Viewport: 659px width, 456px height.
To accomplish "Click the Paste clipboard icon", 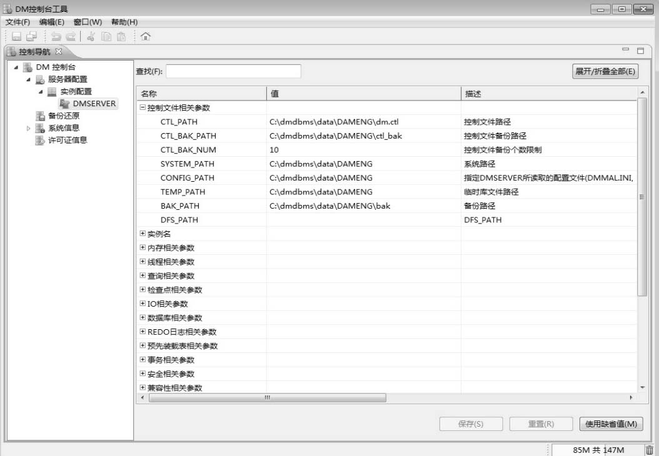I will pyautogui.click(x=121, y=37).
